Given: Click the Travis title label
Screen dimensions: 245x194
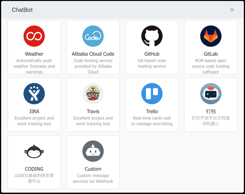Looking at the screenshot, I should (x=93, y=112).
